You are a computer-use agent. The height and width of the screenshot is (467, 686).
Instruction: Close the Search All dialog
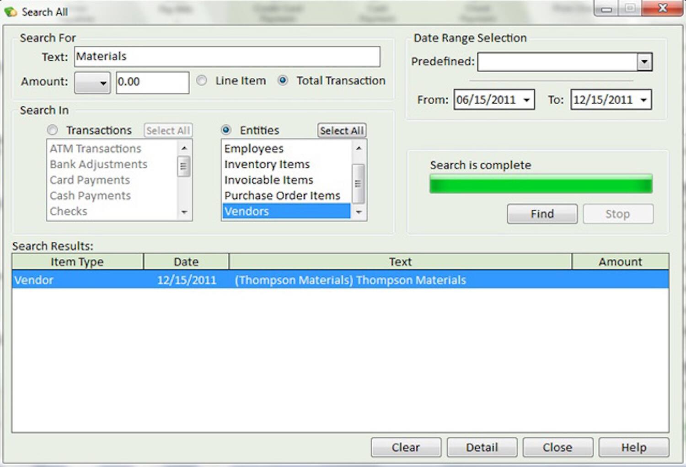pos(557,447)
